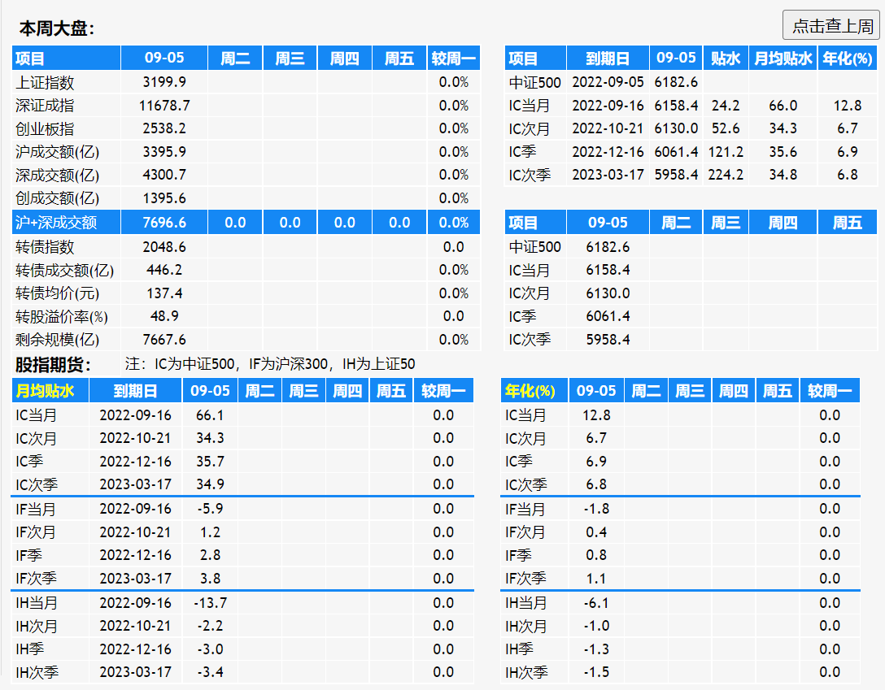Click the 贴水 value 52.6

pyautogui.click(x=726, y=128)
